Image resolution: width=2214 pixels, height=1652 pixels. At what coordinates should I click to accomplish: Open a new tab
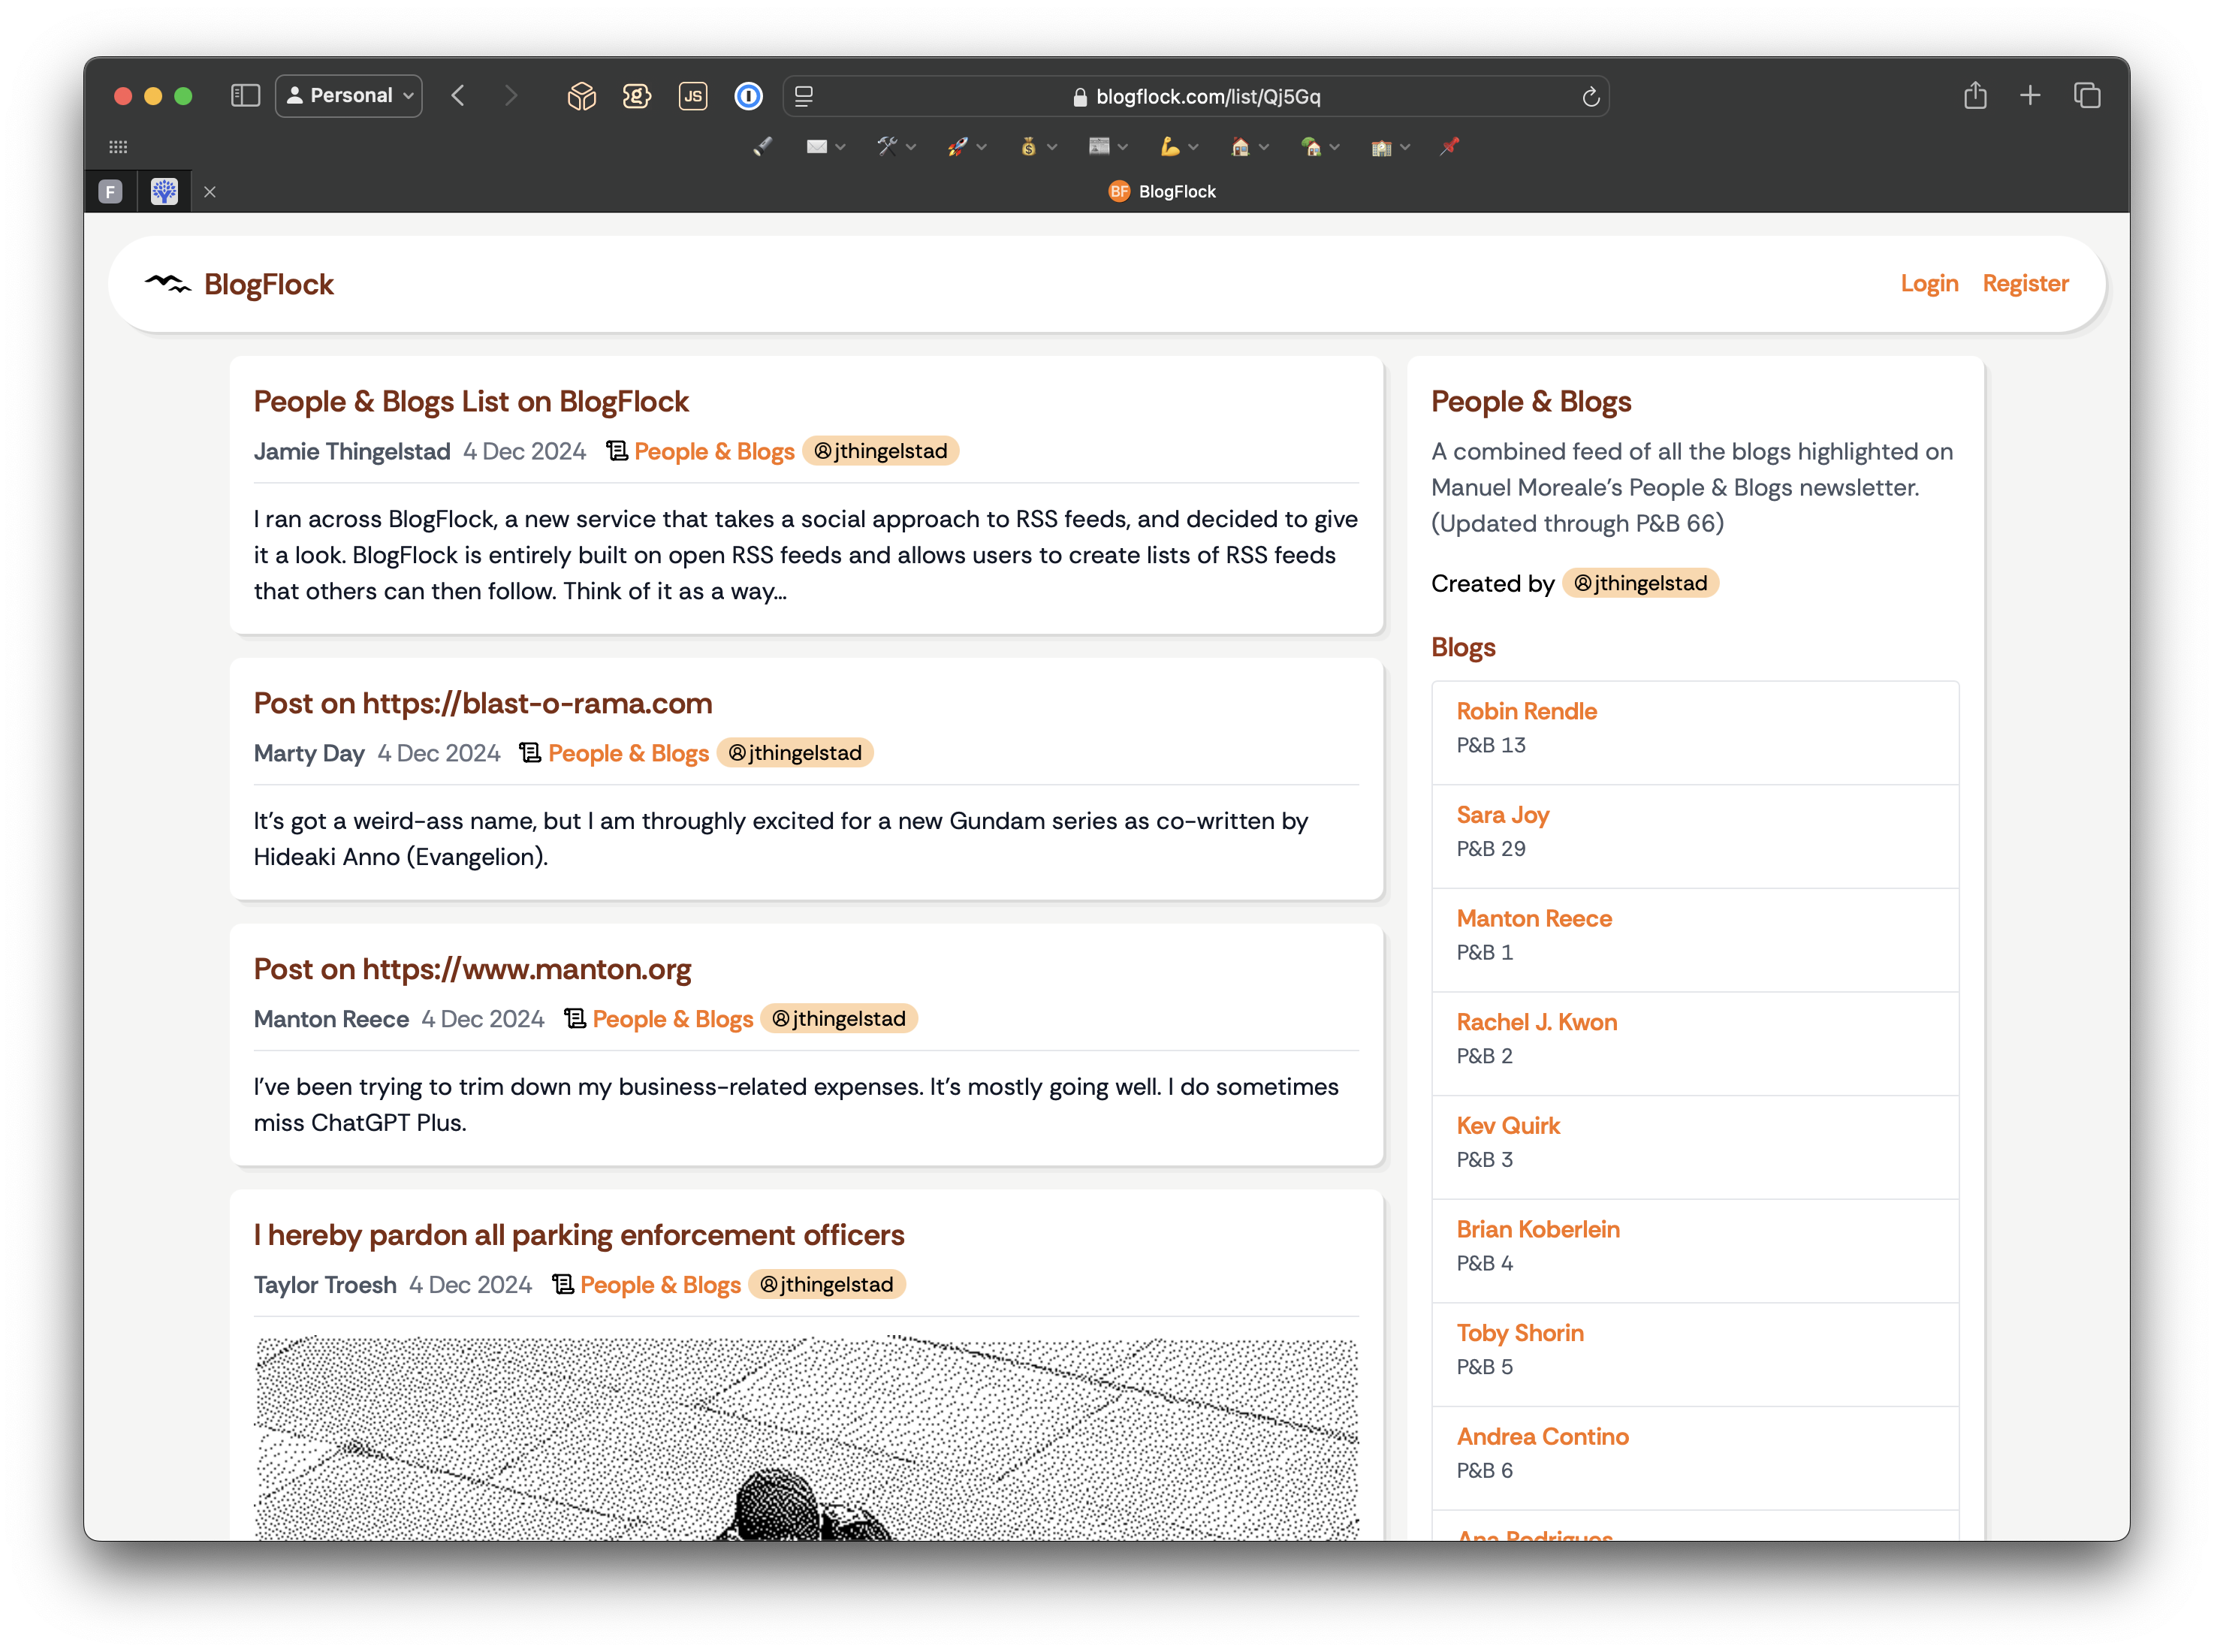pos(2029,96)
